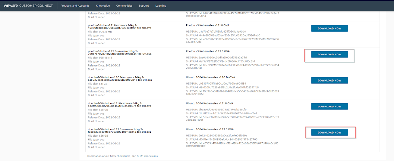This screenshot has width=394, height=161.
Task: Click the File size 1.51 GB text
Action: pyautogui.click(x=98, y=84)
